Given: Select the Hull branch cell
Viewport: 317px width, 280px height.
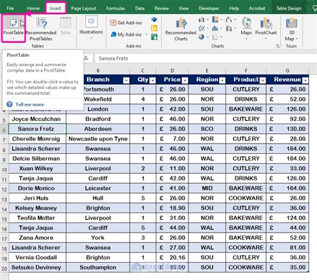Looking at the screenshot, I should (x=98, y=198).
